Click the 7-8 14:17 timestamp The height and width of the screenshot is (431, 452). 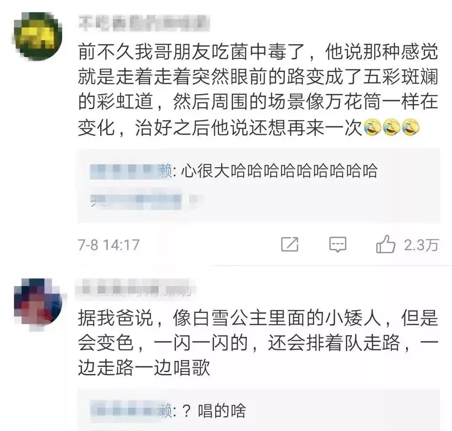[x=109, y=245]
